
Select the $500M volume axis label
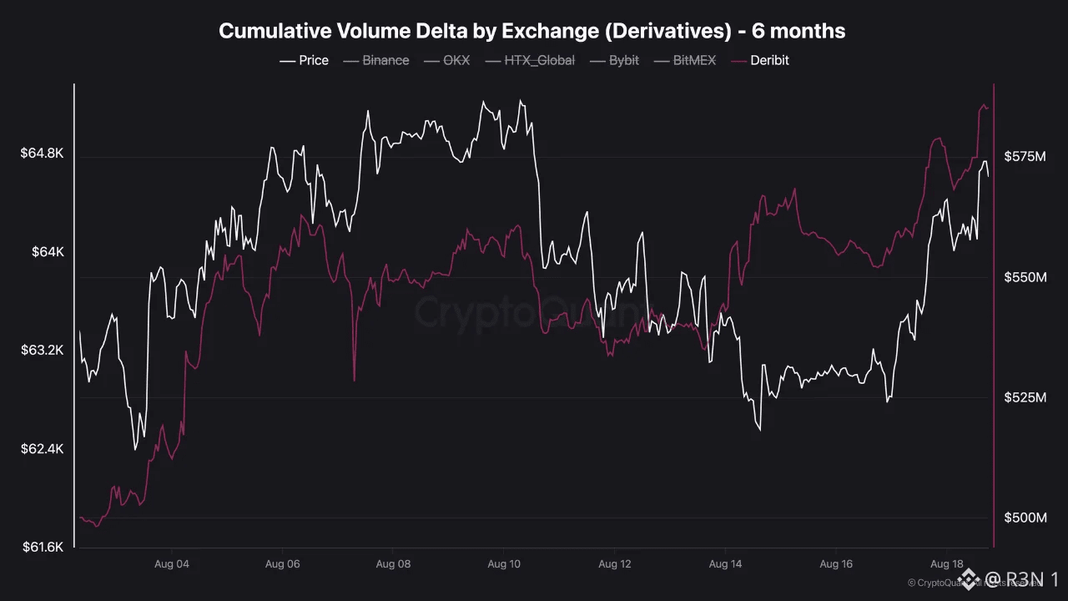pyautogui.click(x=1025, y=518)
